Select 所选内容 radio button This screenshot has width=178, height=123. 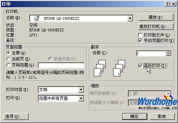[x=50, y=59]
